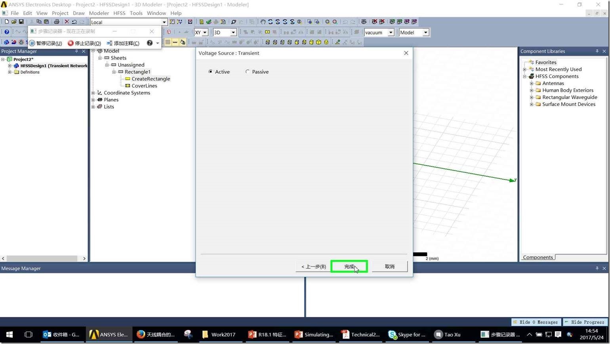This screenshot has width=610, height=344.
Task: Click the Save project toolbar icon
Action: coord(21,22)
